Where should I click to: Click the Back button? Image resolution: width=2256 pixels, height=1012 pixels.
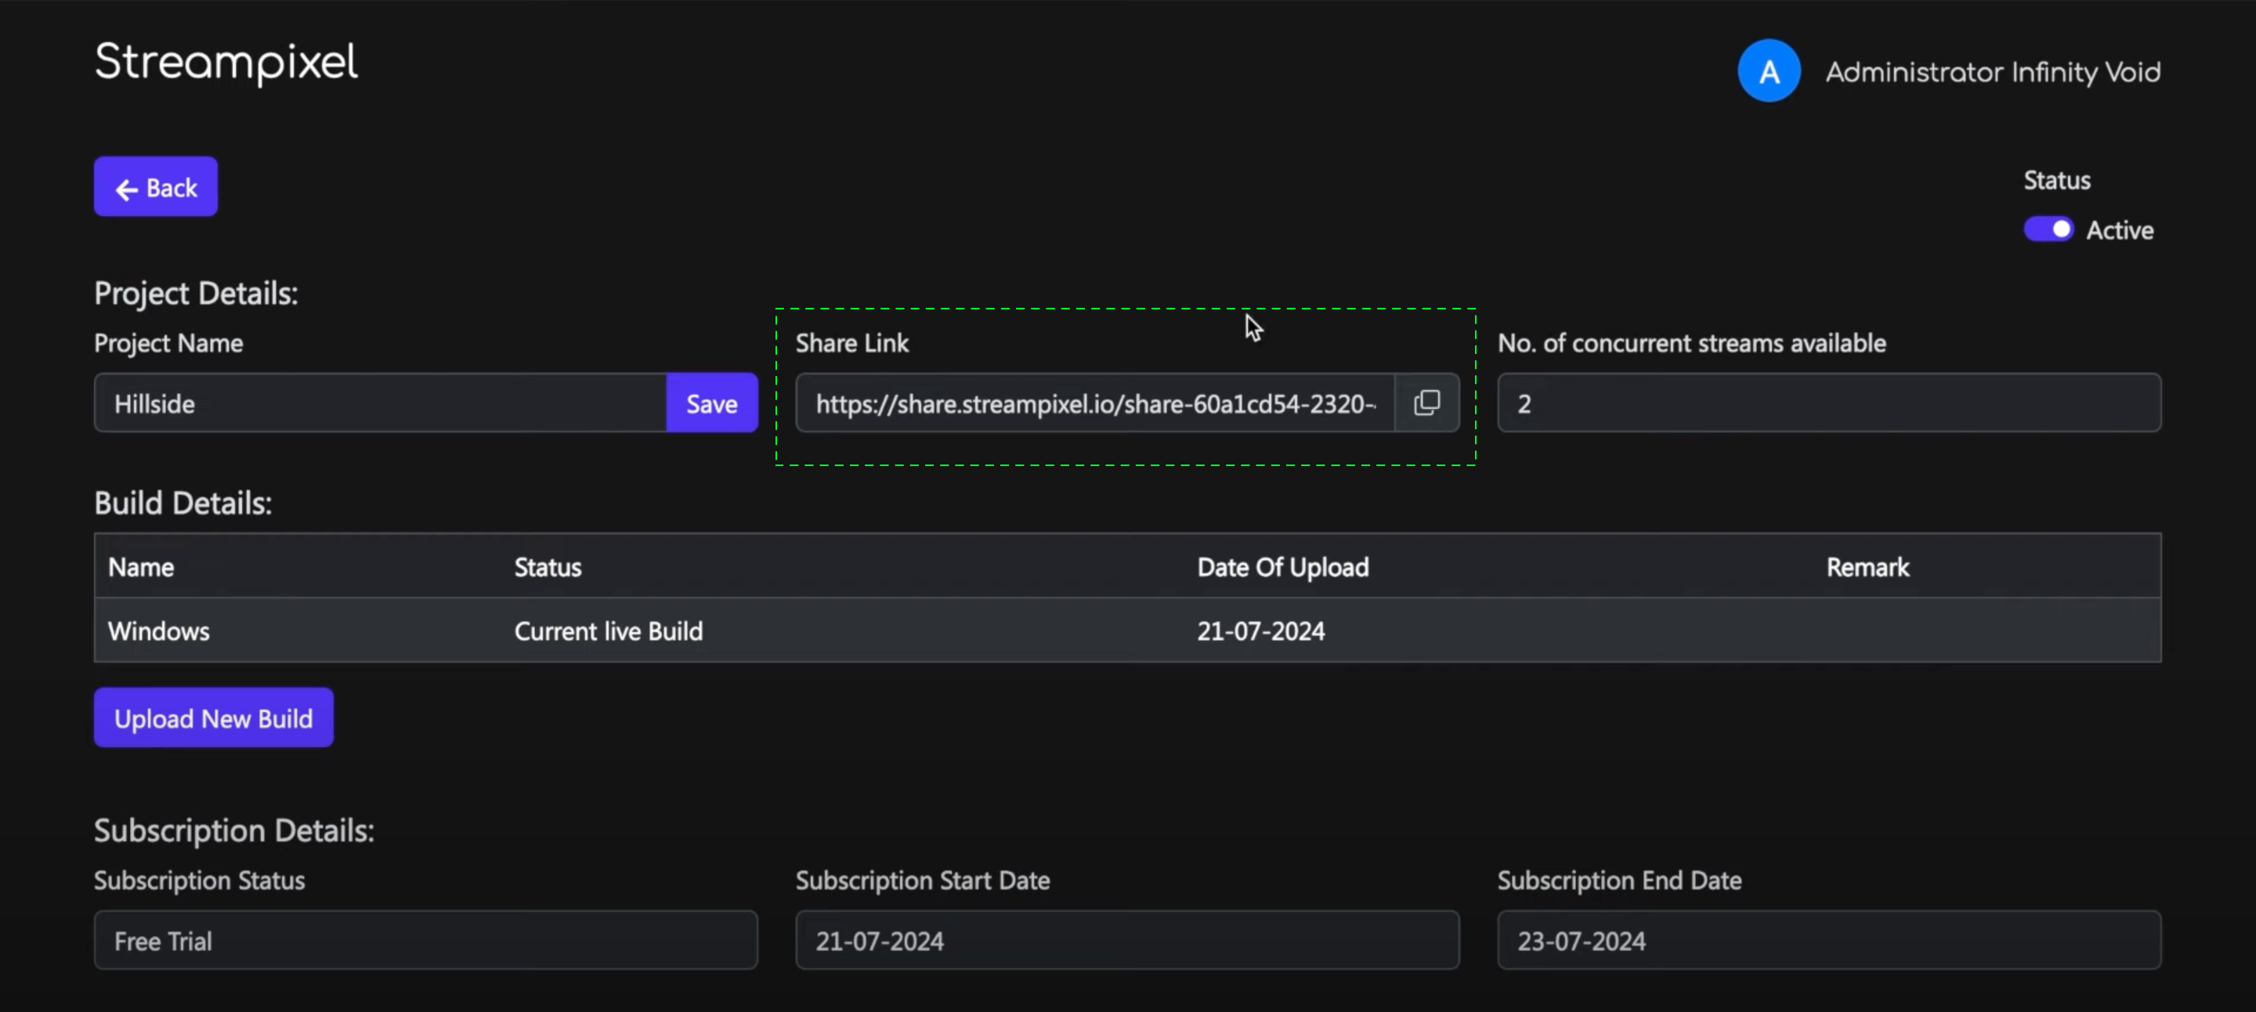(156, 187)
